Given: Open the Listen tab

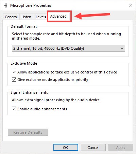Looking at the screenshot, I should coord(26,17).
